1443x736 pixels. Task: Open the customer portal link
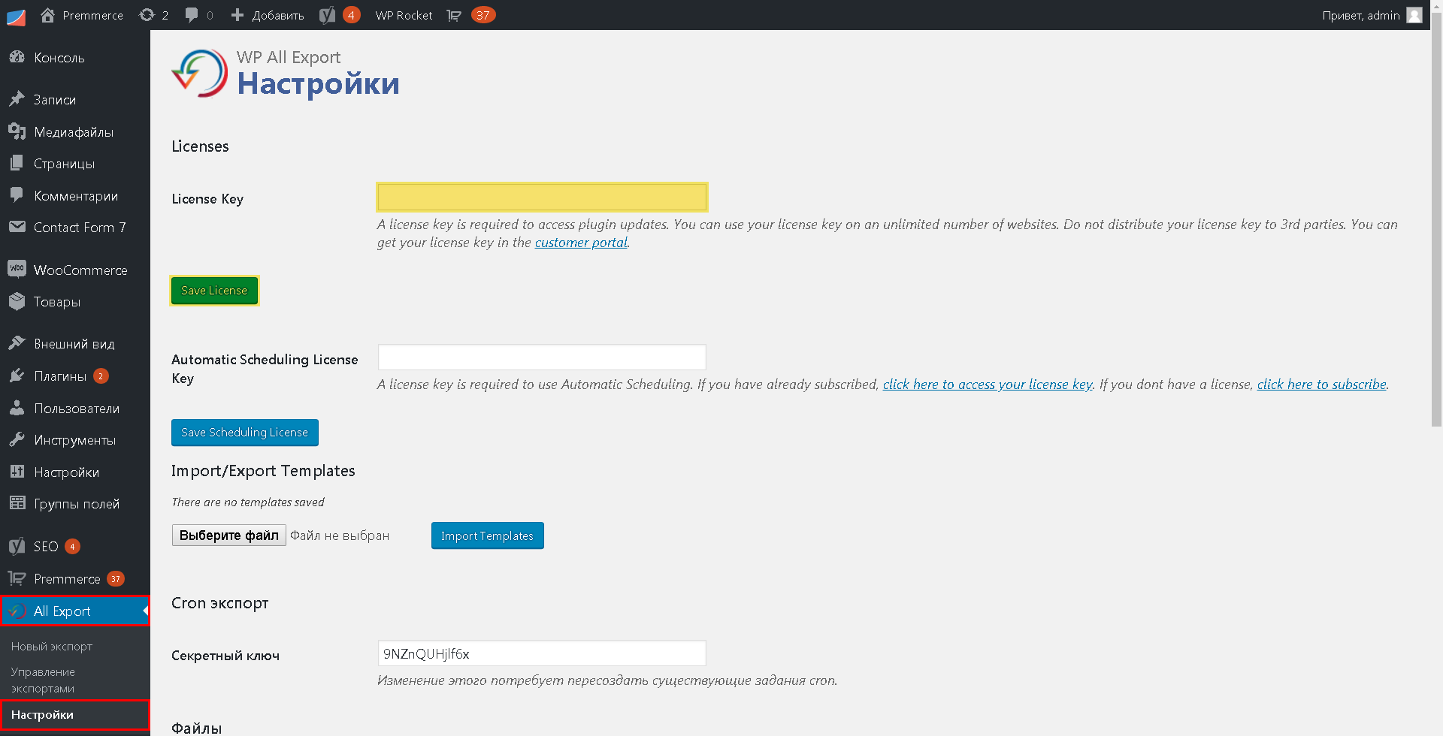(581, 242)
